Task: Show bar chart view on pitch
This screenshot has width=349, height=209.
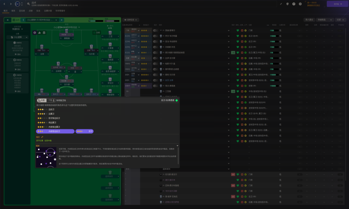Action: (39, 33)
